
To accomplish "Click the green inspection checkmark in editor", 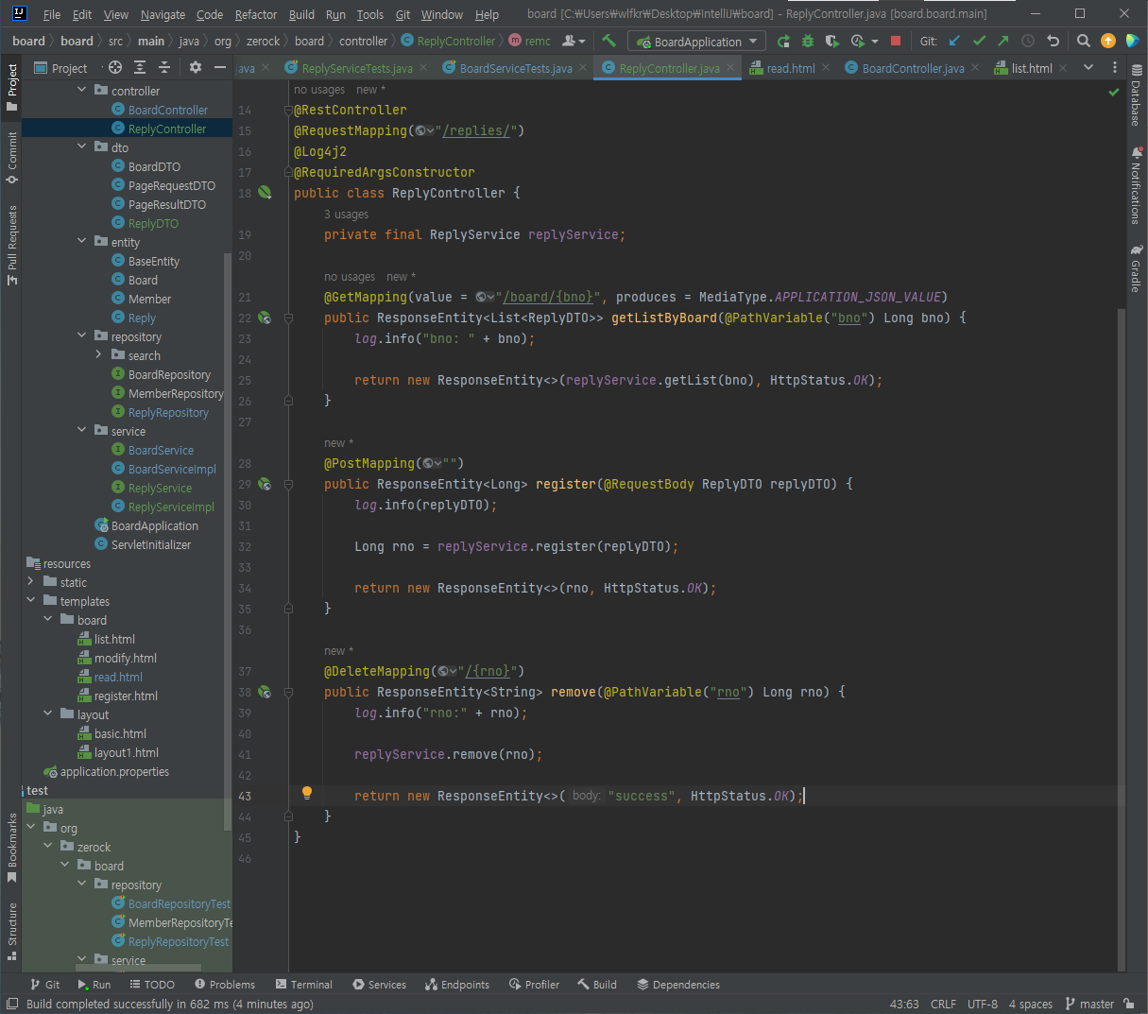I will pos(1113,92).
